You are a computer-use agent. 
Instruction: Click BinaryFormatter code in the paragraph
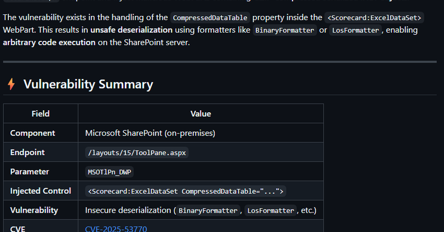coord(285,30)
